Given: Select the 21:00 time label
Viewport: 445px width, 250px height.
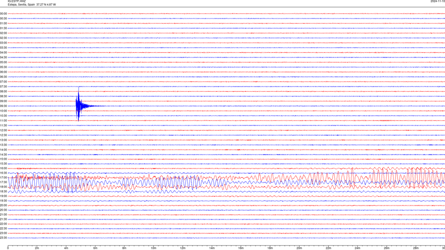Looking at the screenshot, I should tap(3, 214).
